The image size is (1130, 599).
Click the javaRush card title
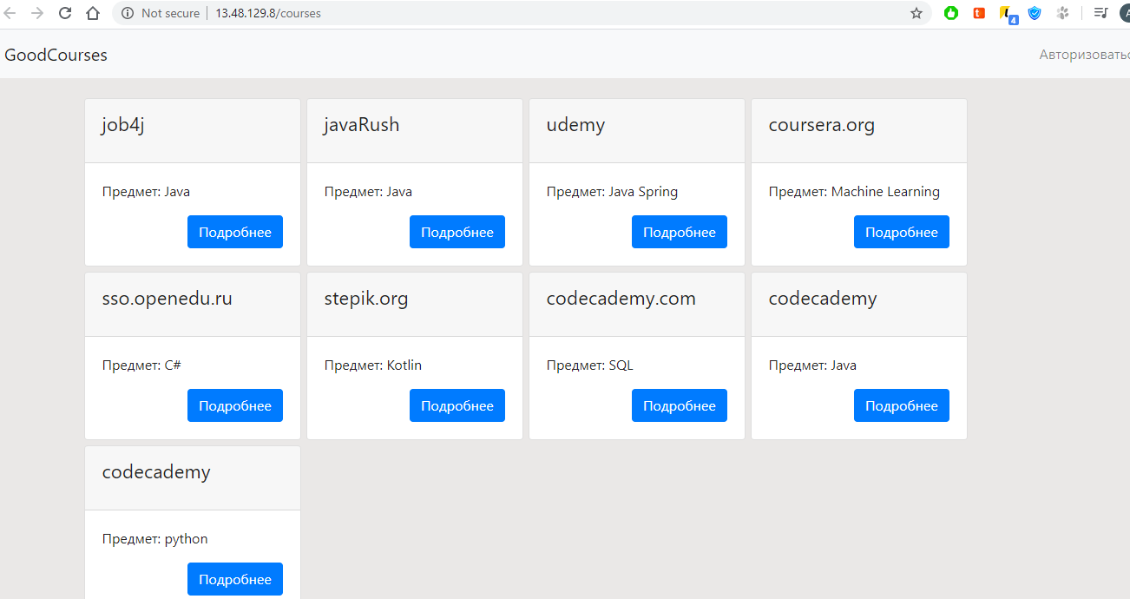362,125
